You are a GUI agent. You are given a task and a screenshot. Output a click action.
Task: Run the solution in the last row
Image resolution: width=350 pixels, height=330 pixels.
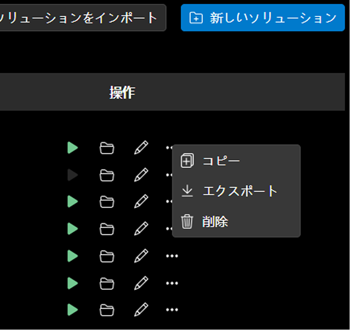click(x=73, y=310)
